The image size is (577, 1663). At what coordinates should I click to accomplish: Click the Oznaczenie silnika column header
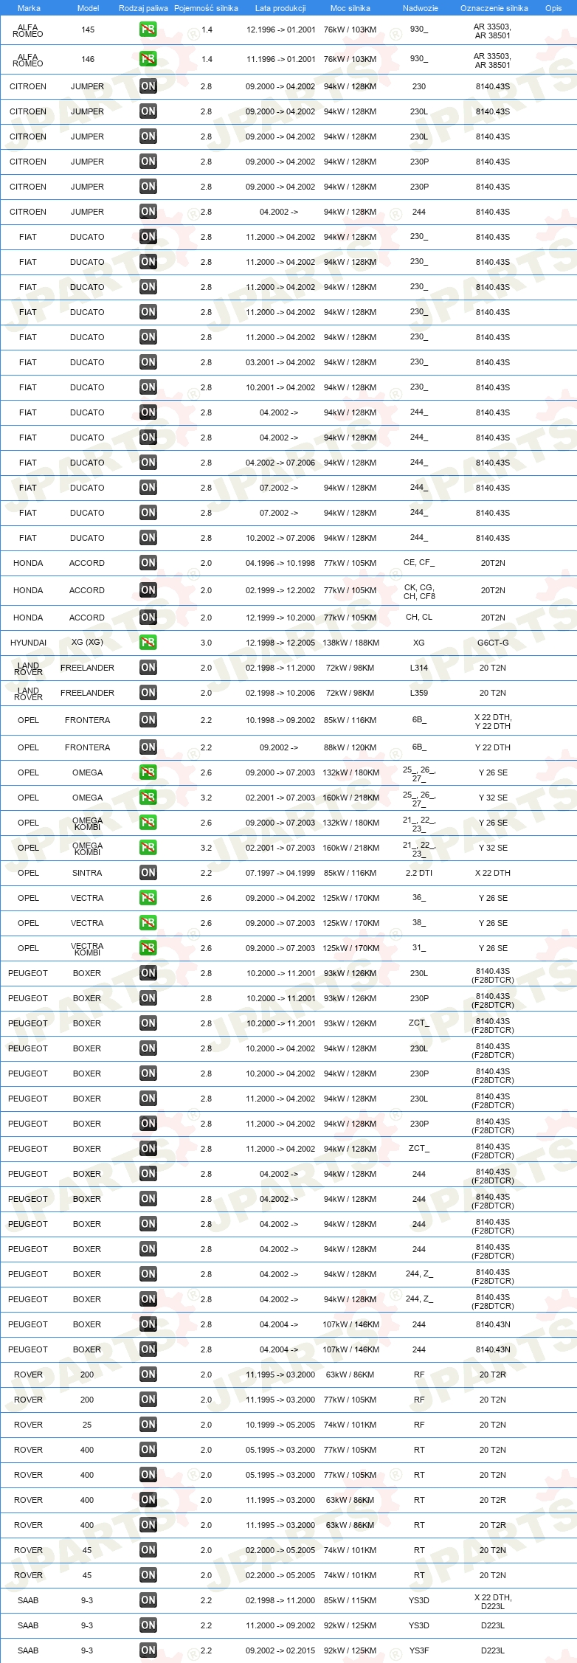[x=494, y=8]
